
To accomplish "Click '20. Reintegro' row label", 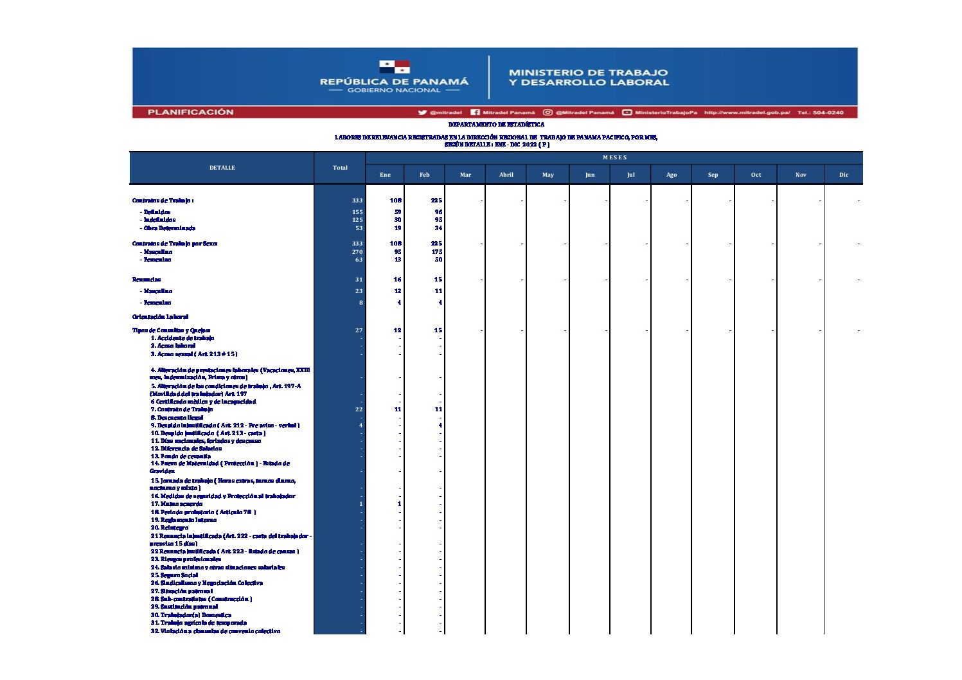I will pyautogui.click(x=170, y=528).
